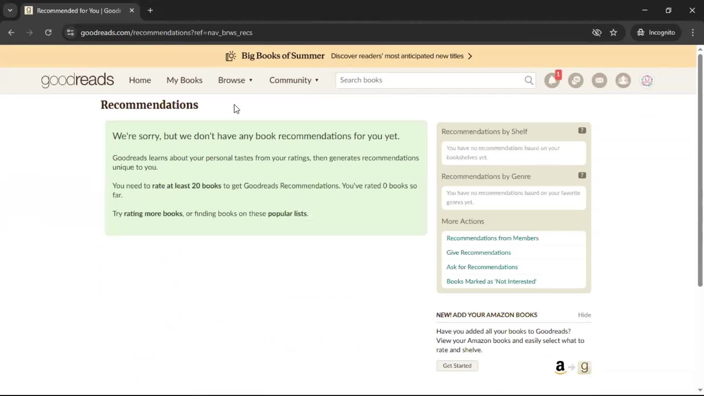Screen dimensions: 704x396
Task: Open the 'rating more books' link
Action: point(153,214)
